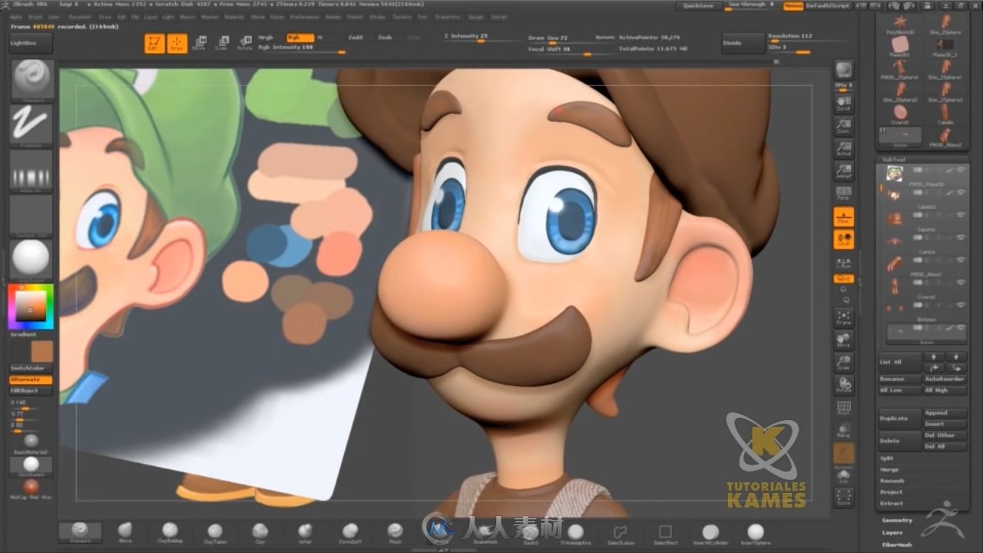Activate the Edit mode button

point(154,44)
